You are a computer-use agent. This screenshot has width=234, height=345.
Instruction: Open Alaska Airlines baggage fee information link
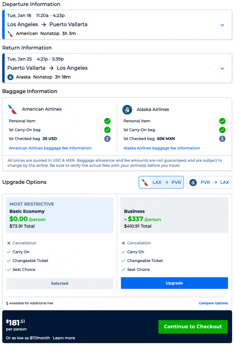coord(162,148)
